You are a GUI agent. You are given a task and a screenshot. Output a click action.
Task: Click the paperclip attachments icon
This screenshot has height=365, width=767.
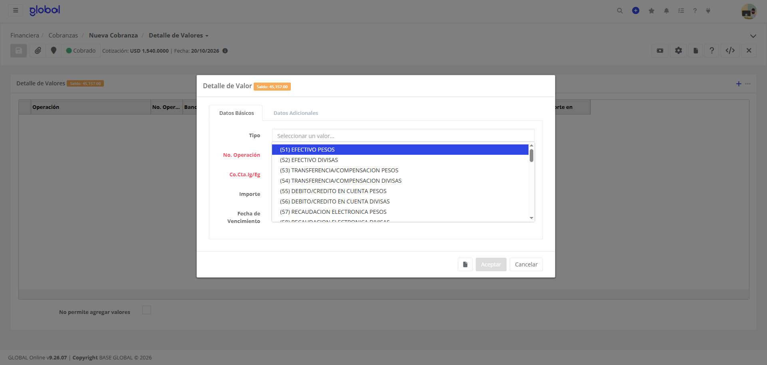tap(38, 51)
